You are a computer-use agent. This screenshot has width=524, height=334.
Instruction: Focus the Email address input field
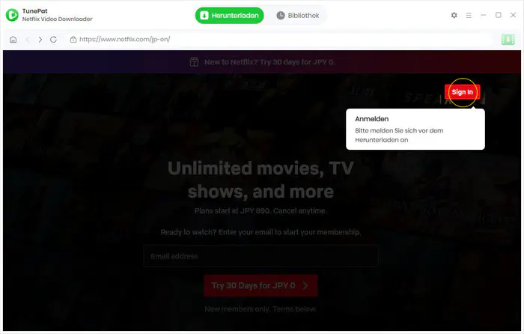coord(261,256)
